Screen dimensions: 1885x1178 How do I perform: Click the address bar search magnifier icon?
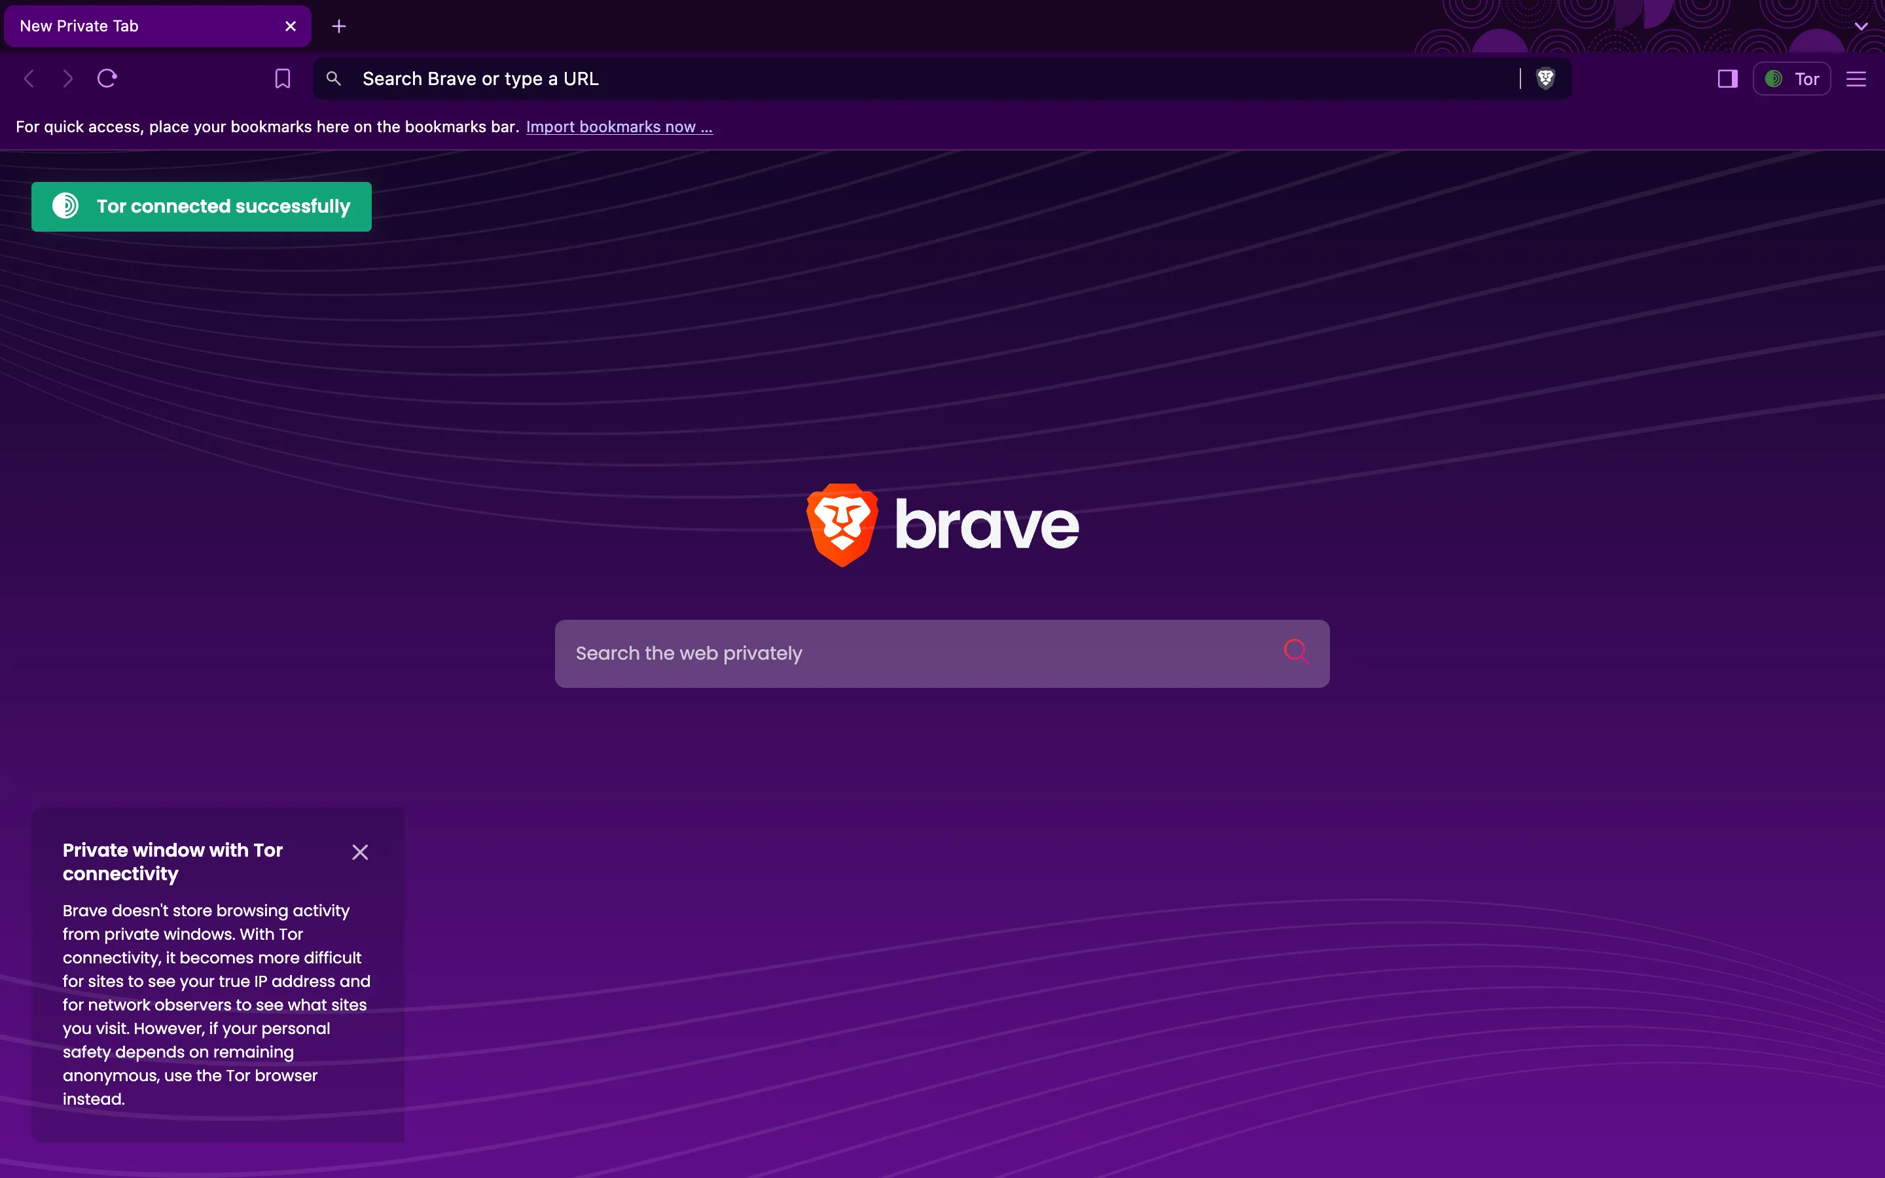333,79
